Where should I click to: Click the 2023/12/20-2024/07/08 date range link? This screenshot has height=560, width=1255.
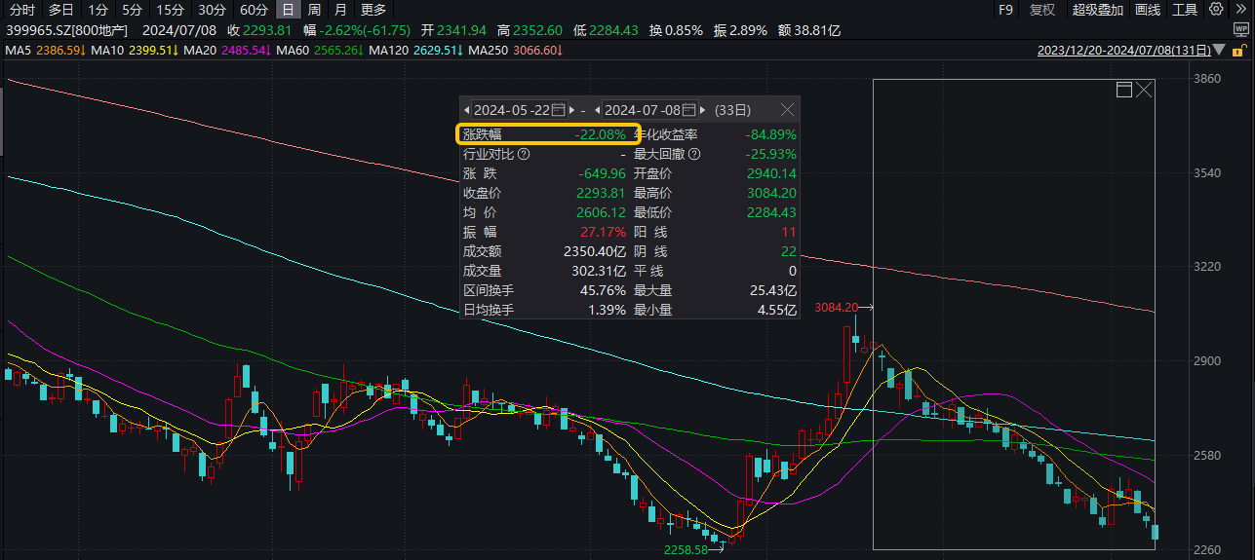tap(1124, 50)
